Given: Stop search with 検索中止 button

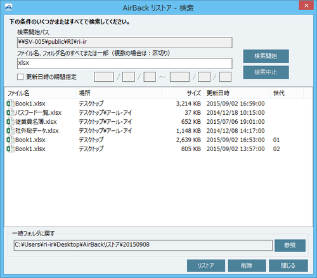Looking at the screenshot, I should [x=266, y=72].
